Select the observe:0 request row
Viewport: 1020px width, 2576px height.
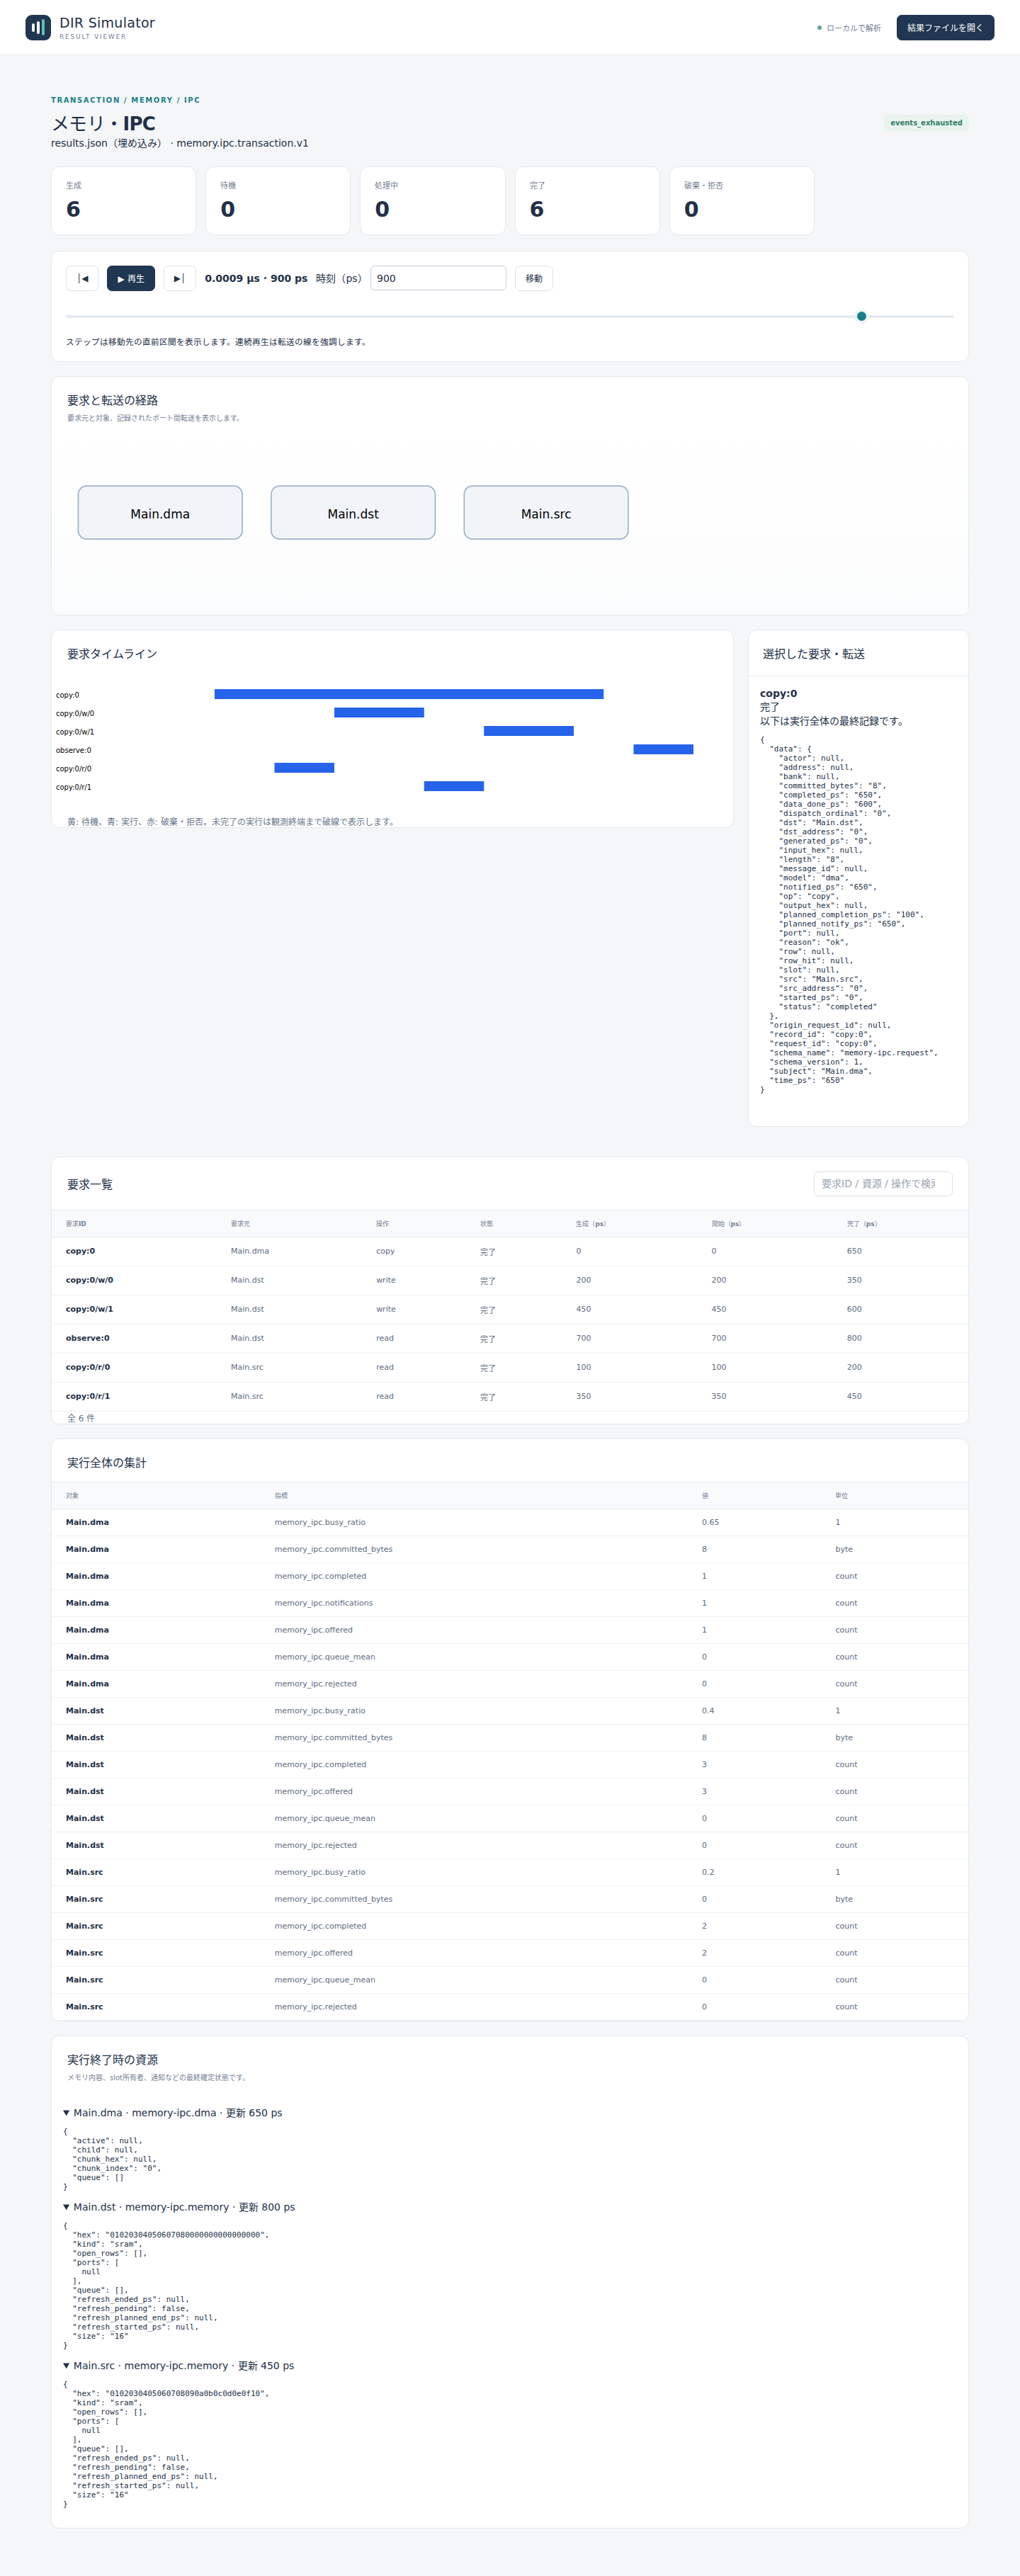[x=510, y=1338]
